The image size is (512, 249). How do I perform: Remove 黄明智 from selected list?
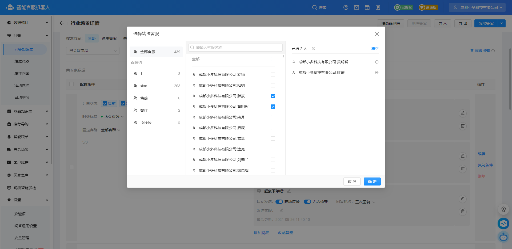(377, 62)
